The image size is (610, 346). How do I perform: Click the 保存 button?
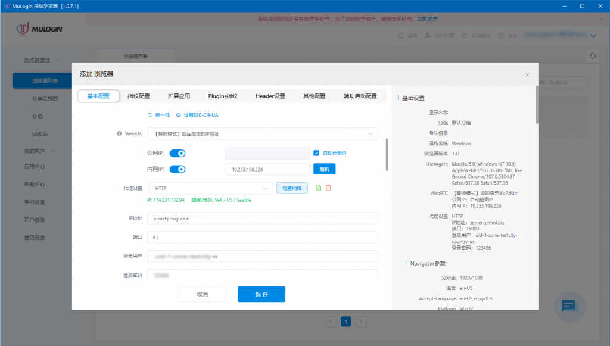pos(261,294)
